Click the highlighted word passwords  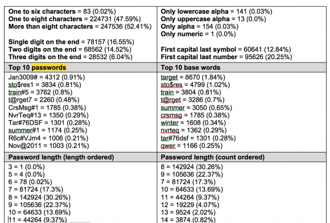pos(49,68)
